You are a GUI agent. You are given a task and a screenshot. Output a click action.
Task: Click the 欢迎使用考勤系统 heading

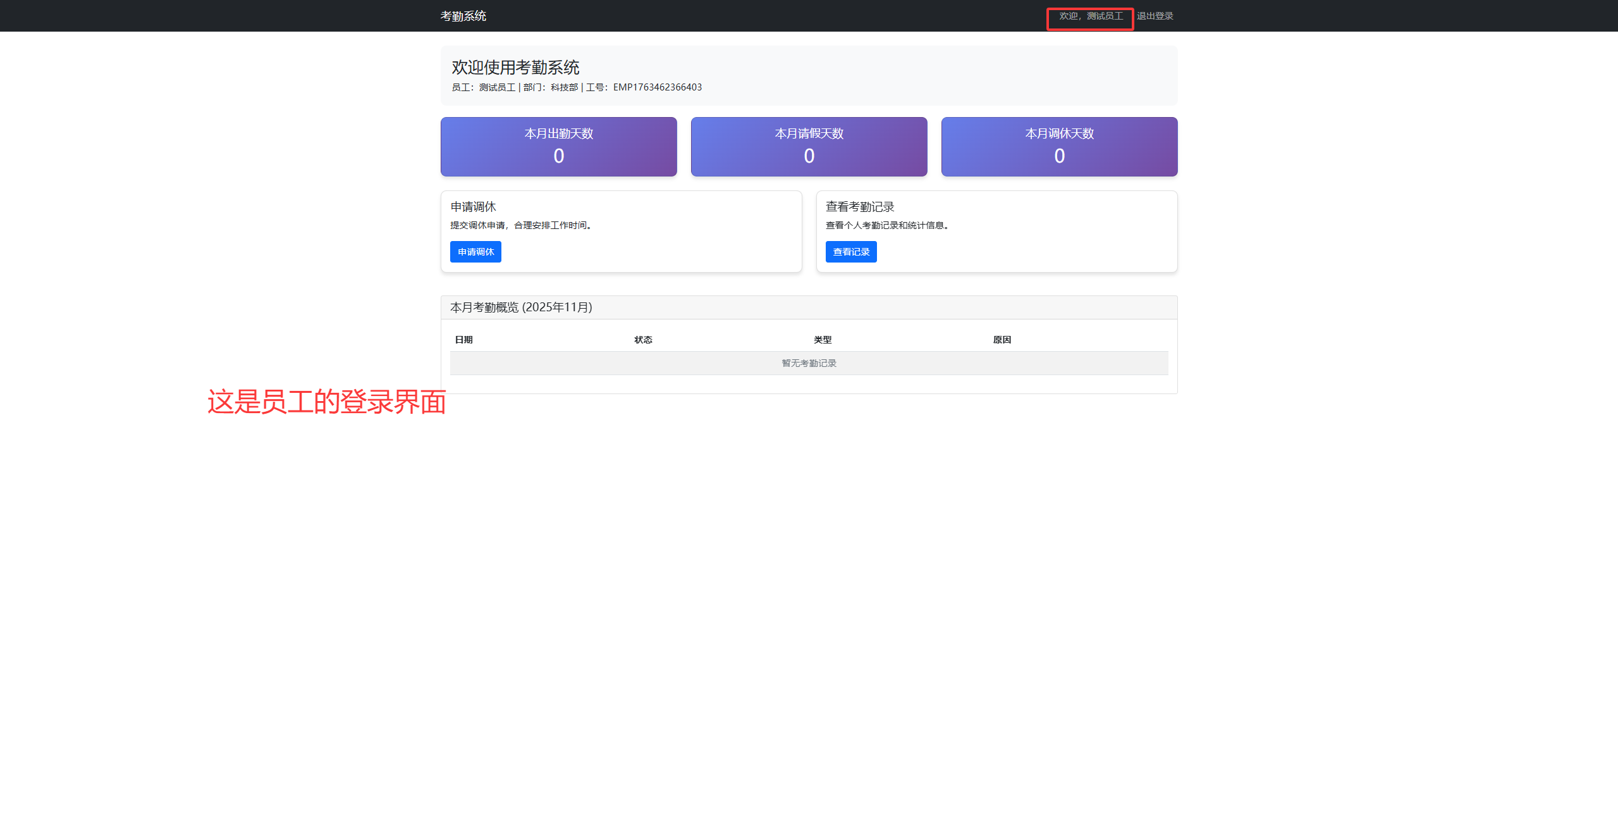point(515,67)
